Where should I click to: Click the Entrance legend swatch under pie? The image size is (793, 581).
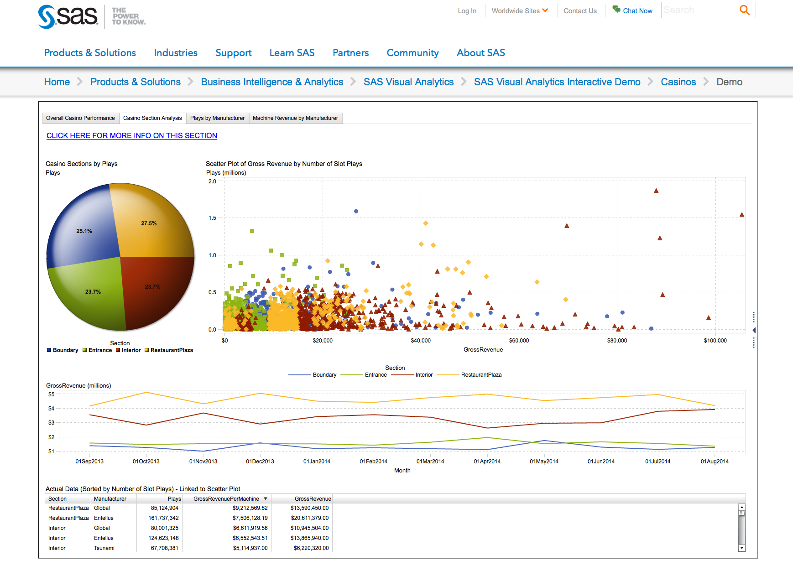tap(84, 350)
